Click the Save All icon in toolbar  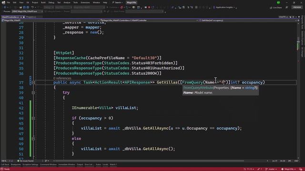tap(28, 8)
